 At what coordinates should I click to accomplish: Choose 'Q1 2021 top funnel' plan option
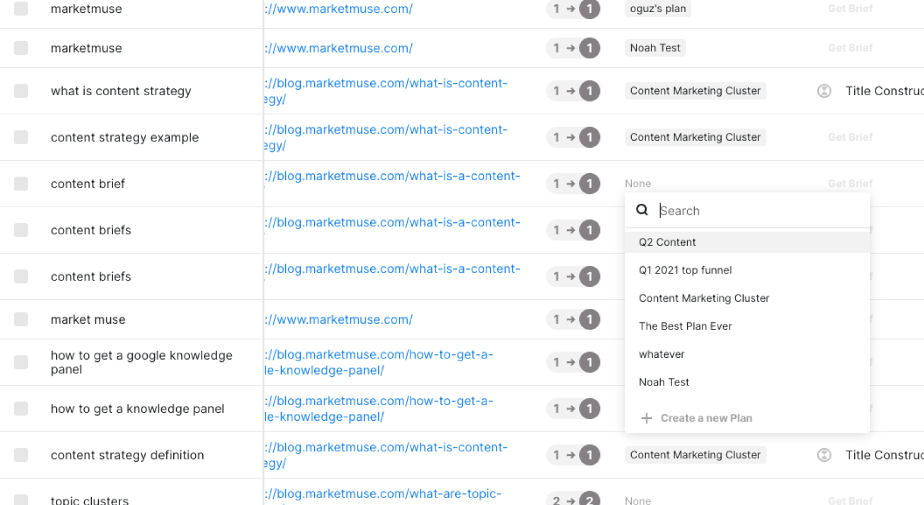pos(747,270)
